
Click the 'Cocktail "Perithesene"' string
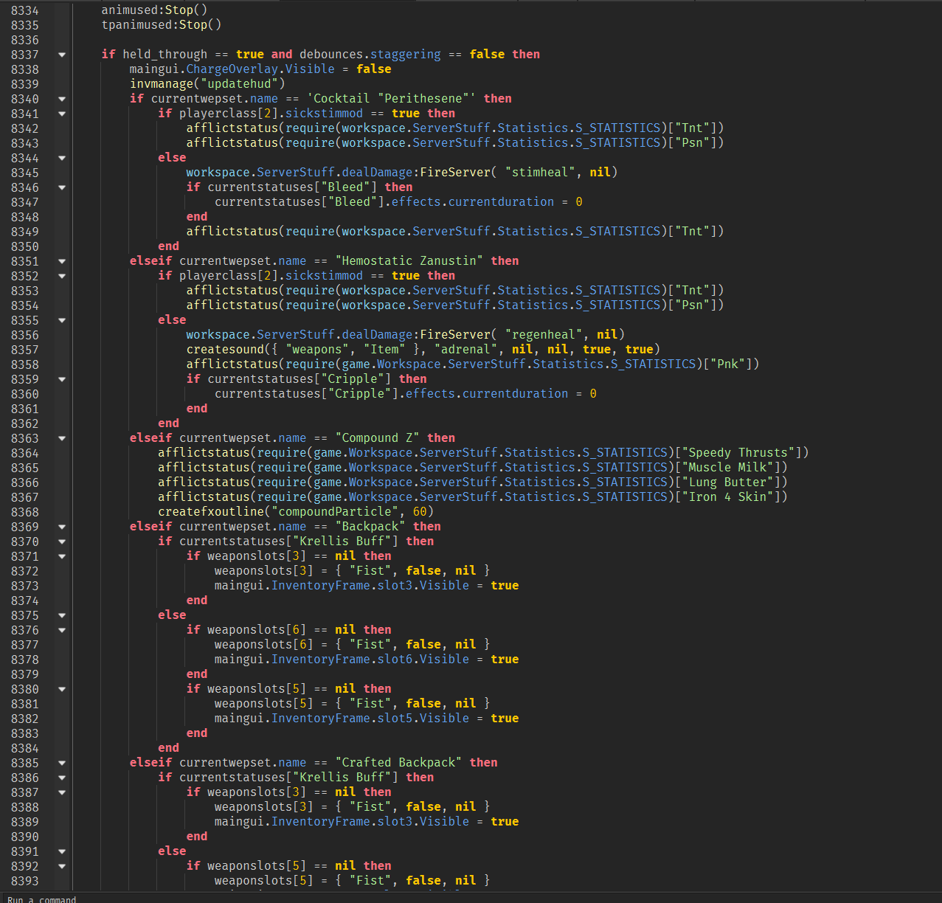392,99
